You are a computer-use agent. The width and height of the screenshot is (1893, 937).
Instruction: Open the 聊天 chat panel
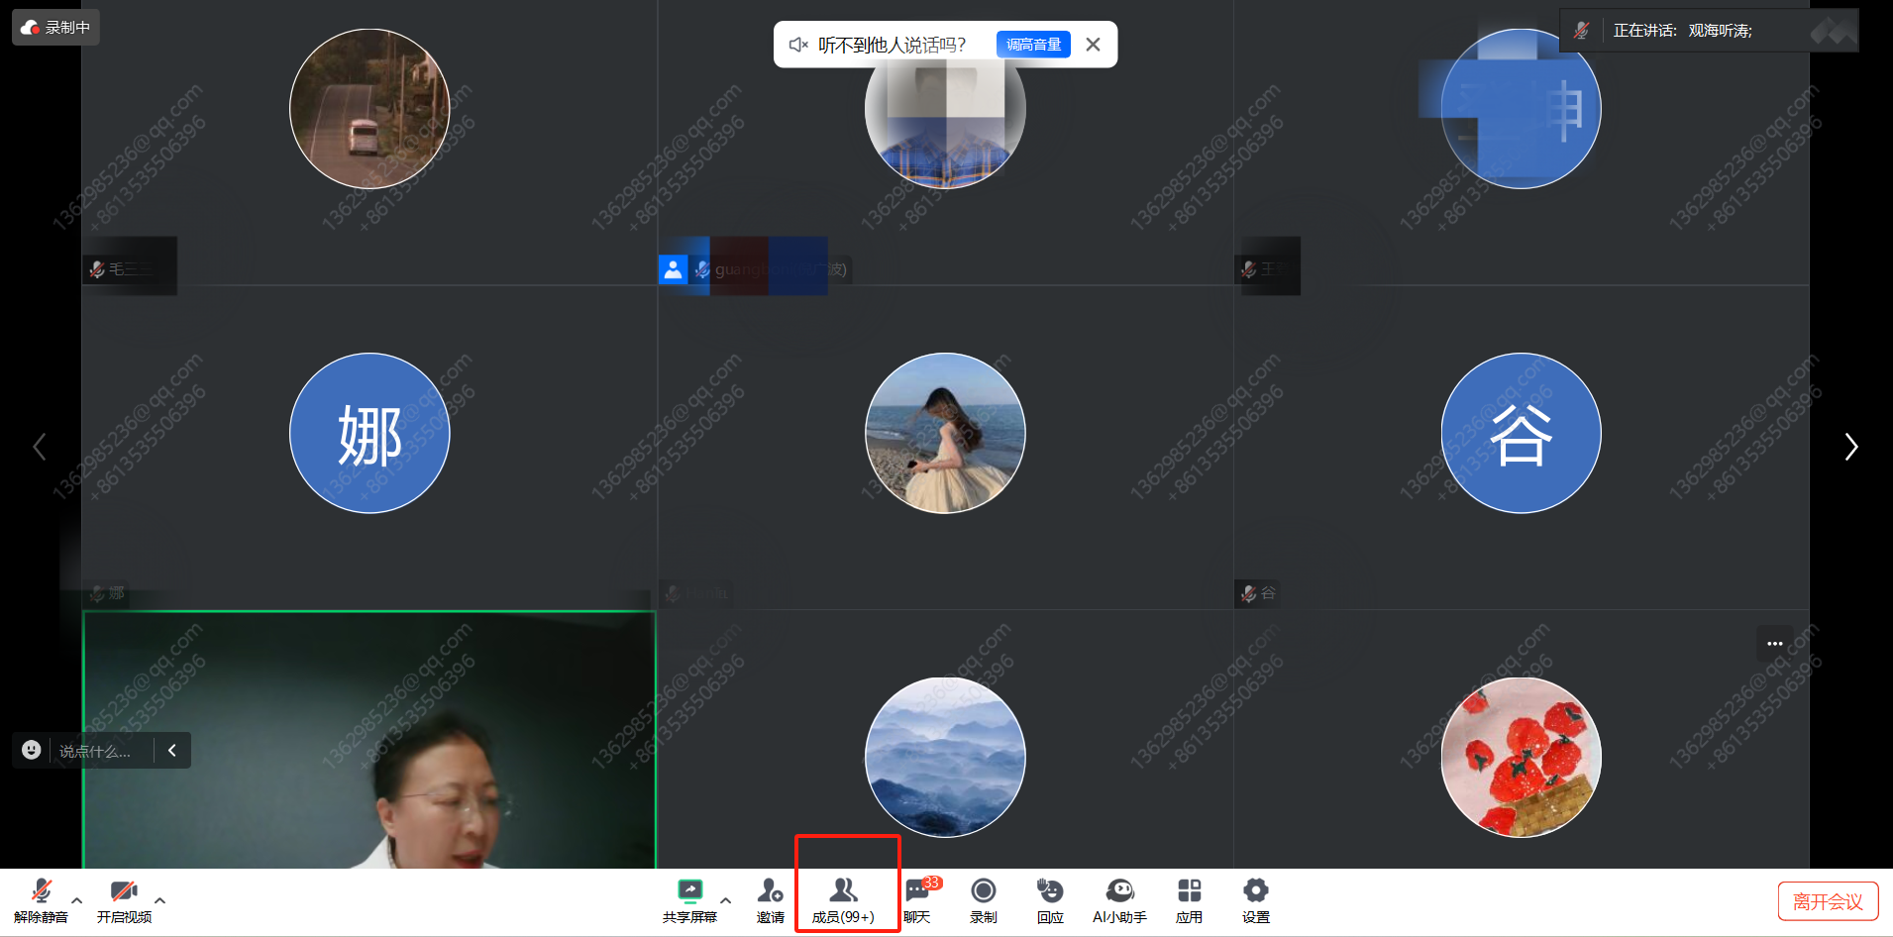coord(917,899)
